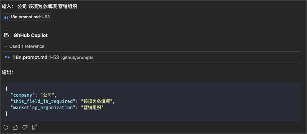Collapse the Used 1 reference chevron
This screenshot has height=134, width=307.
coord(6,46)
